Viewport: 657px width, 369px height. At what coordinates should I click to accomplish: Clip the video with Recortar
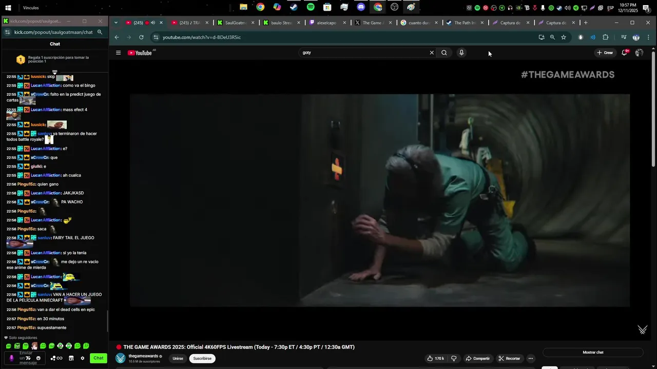coord(509,358)
